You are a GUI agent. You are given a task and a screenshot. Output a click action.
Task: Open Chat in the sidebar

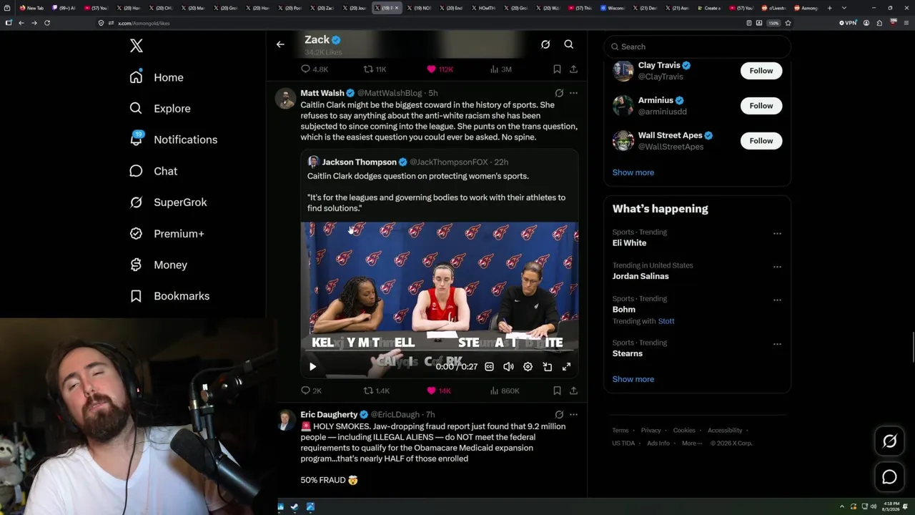(x=154, y=171)
